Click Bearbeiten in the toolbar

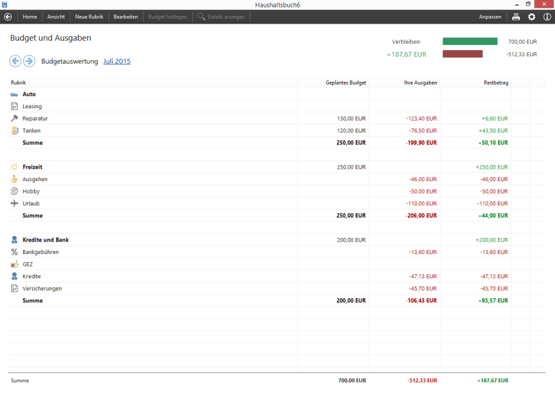tap(126, 17)
